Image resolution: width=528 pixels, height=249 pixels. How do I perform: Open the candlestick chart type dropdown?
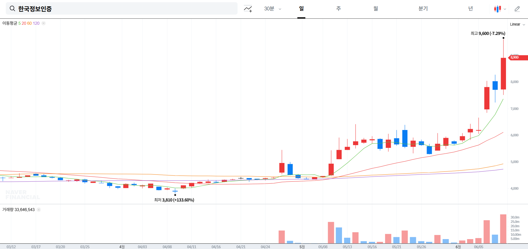[x=500, y=9]
